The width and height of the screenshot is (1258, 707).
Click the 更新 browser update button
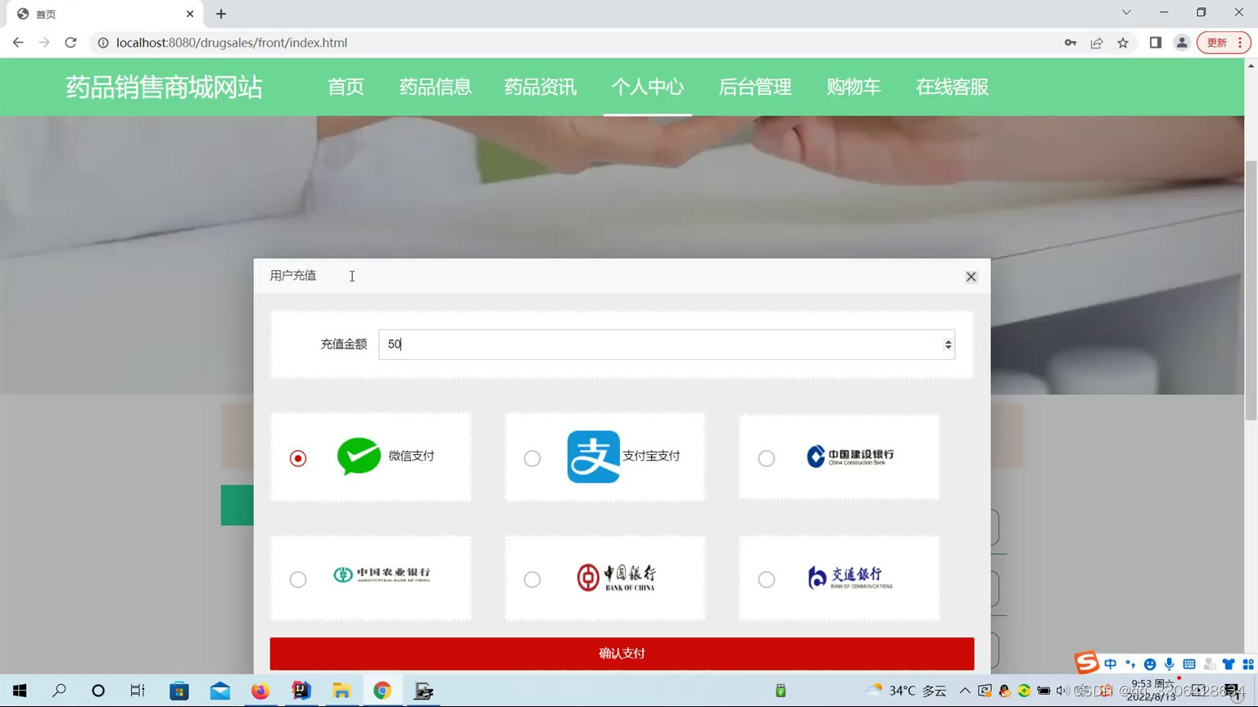click(1224, 43)
